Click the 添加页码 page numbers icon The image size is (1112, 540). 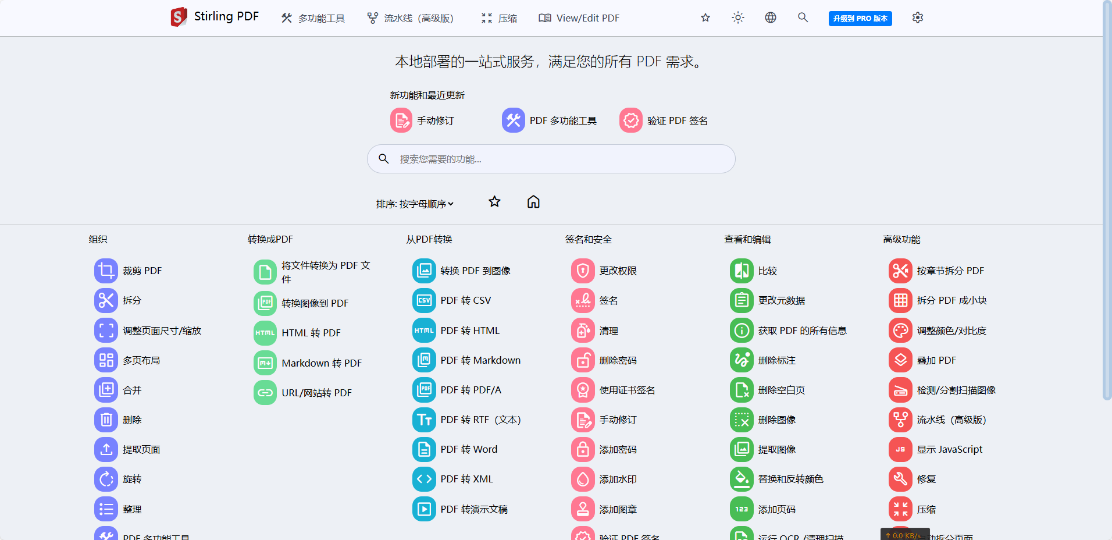(742, 509)
